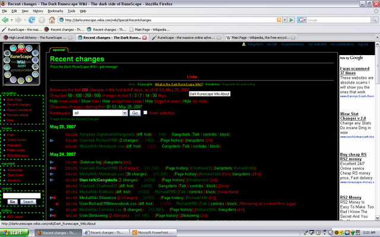The image size is (380, 237).
Task: Open 'Buy cheap RS RS2 money' ad
Action: 353,156
